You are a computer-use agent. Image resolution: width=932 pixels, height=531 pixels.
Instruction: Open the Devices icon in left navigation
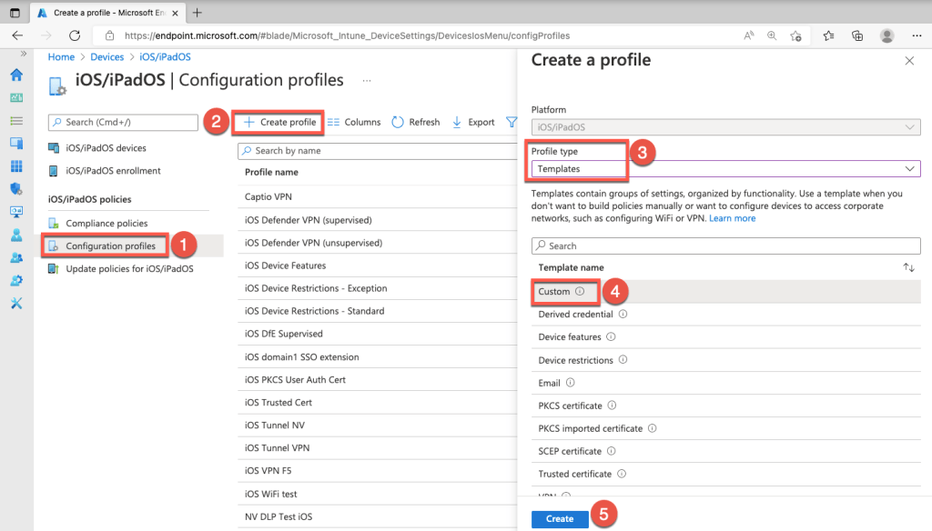[x=15, y=143]
